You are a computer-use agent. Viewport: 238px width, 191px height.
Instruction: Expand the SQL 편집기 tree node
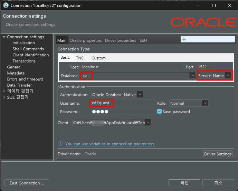(4, 97)
